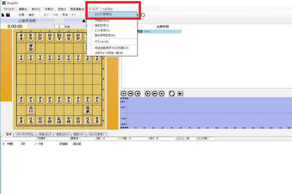
Task: Step back one move
Action: 138,93
